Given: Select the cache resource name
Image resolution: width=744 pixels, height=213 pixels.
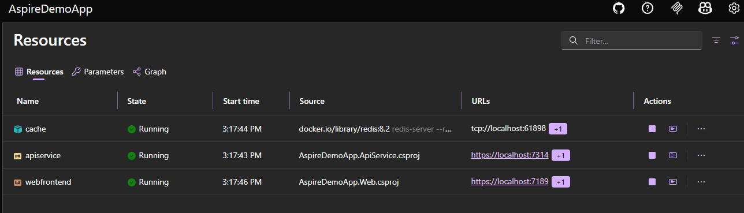Looking at the screenshot, I should [35, 129].
